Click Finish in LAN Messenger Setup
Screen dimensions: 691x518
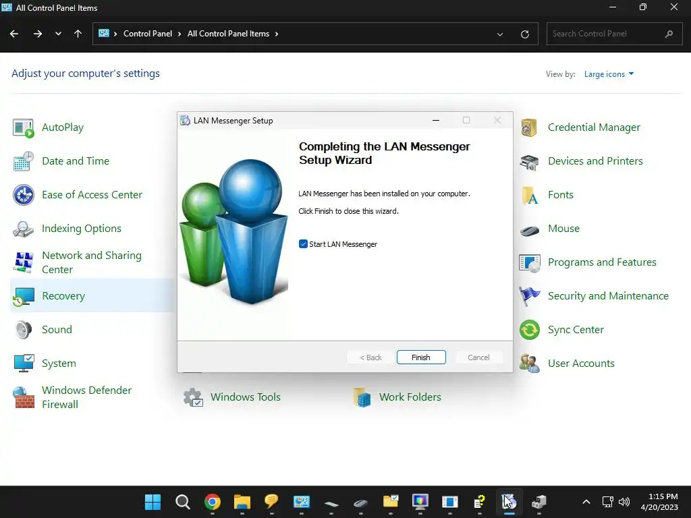point(421,357)
